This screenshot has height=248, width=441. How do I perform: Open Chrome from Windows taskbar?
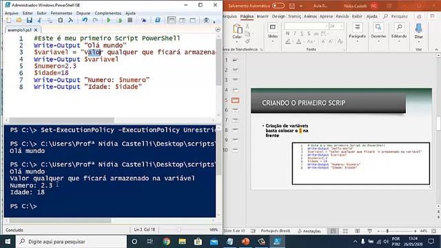(166, 242)
